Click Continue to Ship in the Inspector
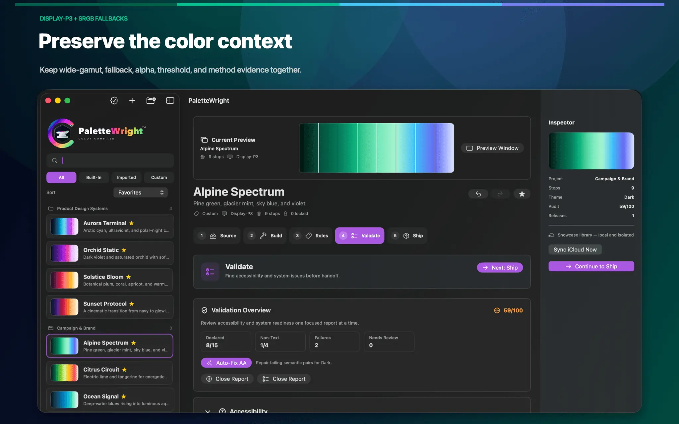 [x=591, y=266]
